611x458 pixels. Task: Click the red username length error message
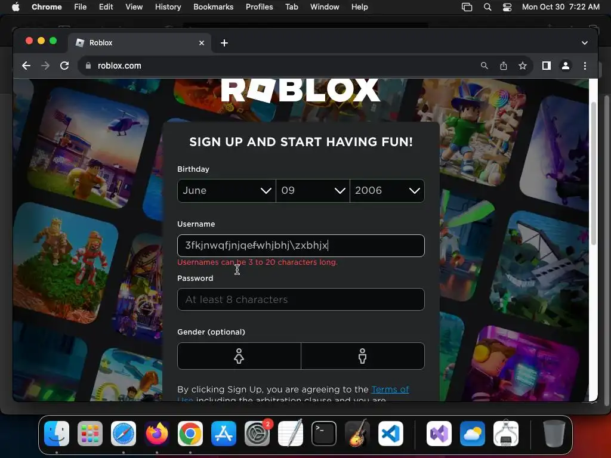257,262
